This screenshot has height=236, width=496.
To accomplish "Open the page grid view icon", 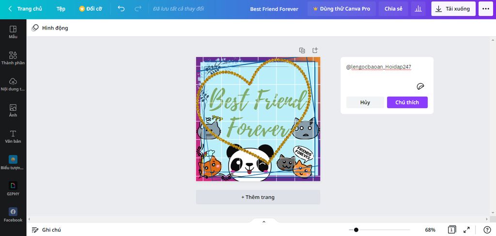I will click(452, 230).
